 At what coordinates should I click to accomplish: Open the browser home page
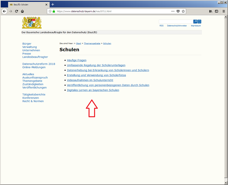pyautogui.click(x=22, y=11)
